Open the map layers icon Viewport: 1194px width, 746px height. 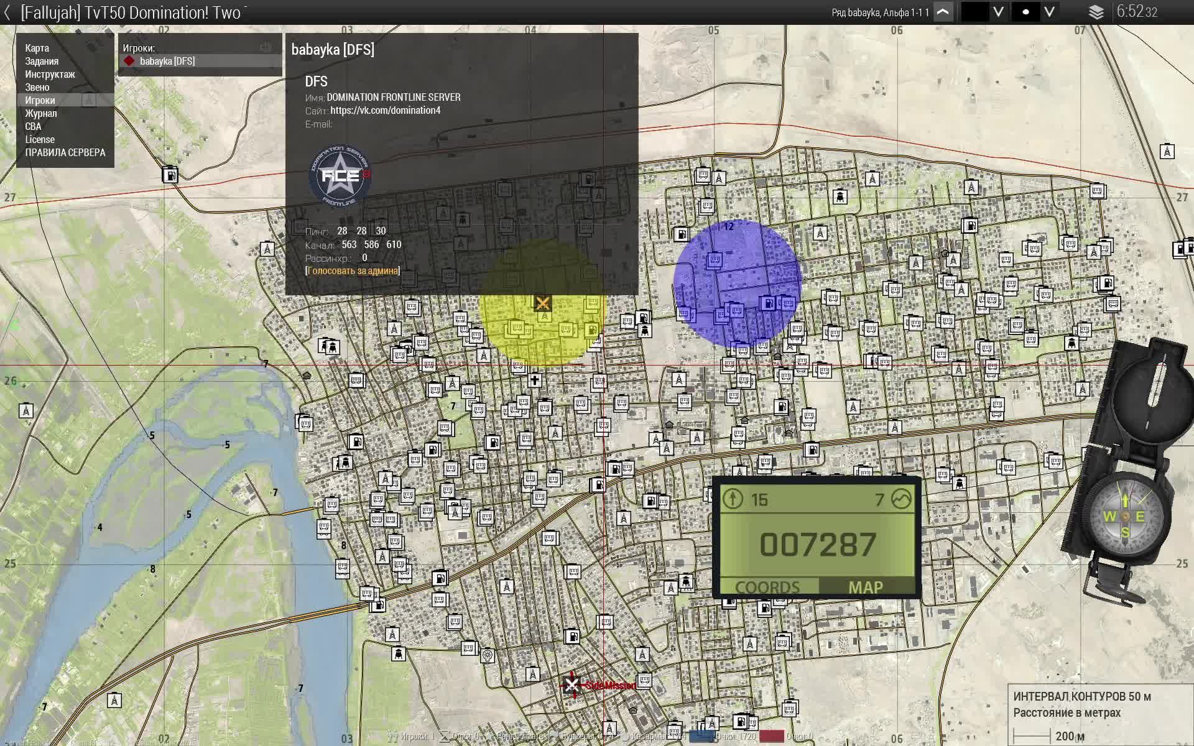(1096, 12)
